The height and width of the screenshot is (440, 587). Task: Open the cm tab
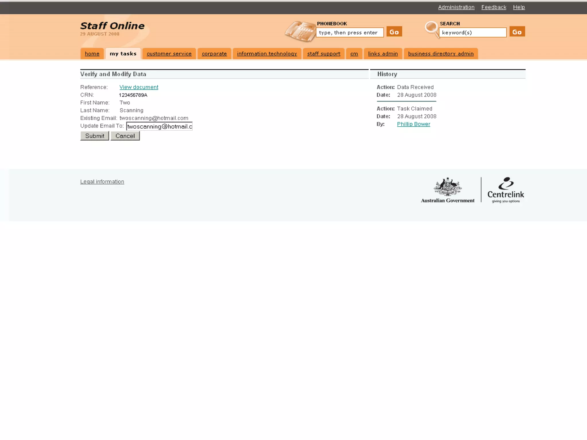(x=354, y=54)
